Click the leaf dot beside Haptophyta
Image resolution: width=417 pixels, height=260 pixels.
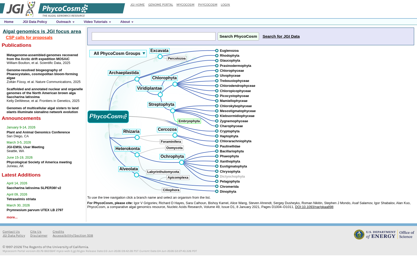tap(217, 136)
